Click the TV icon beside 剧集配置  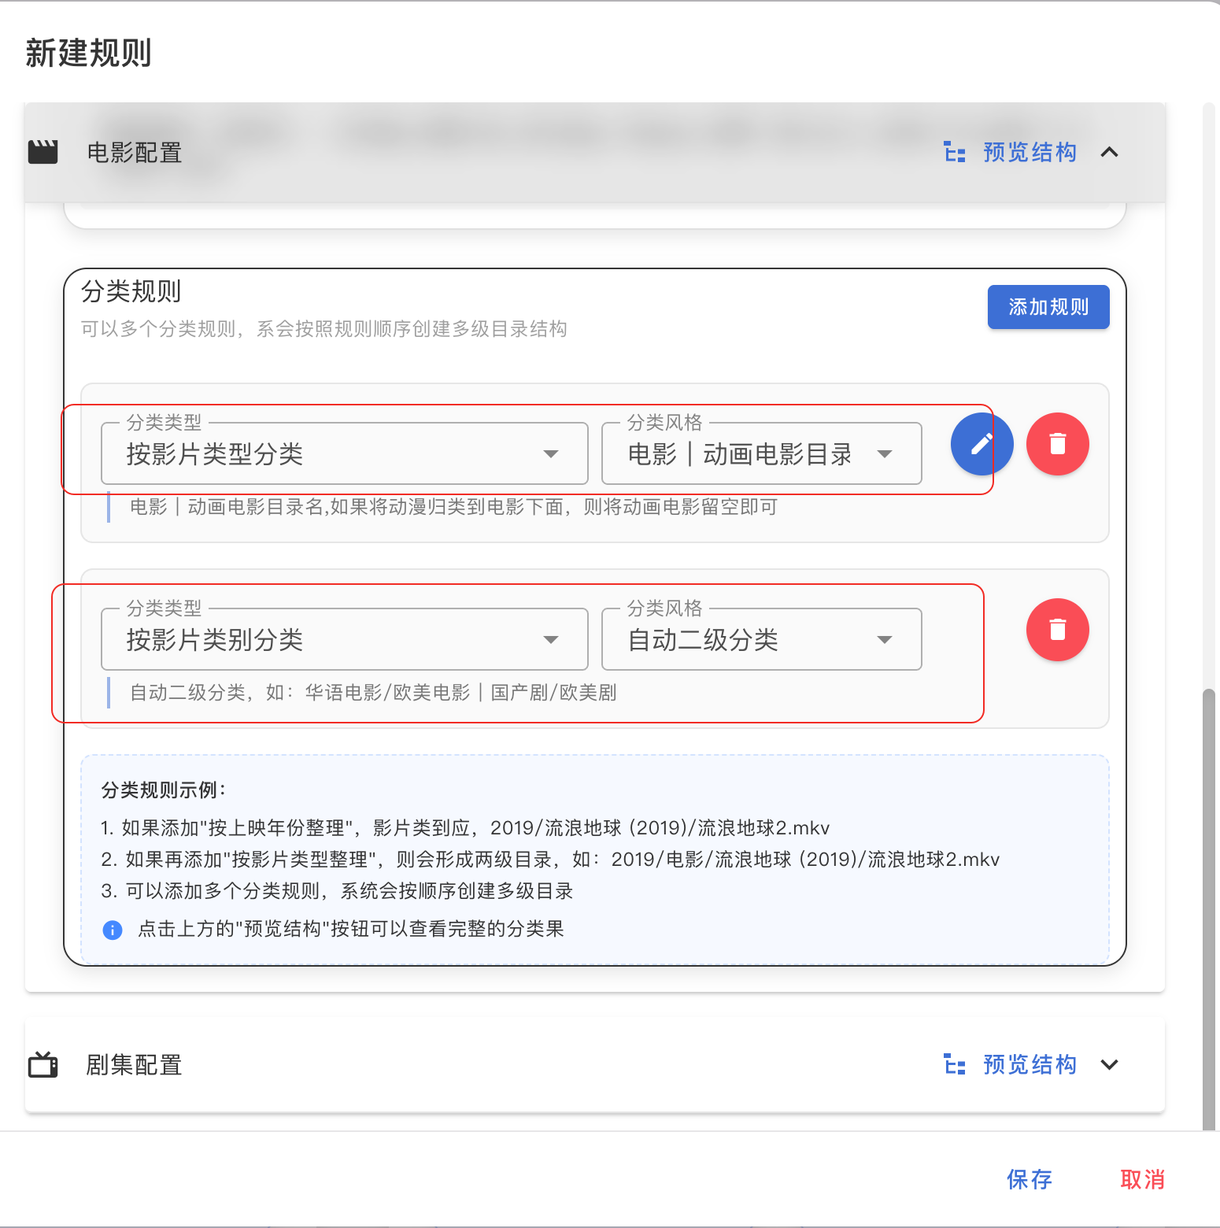point(43,1064)
